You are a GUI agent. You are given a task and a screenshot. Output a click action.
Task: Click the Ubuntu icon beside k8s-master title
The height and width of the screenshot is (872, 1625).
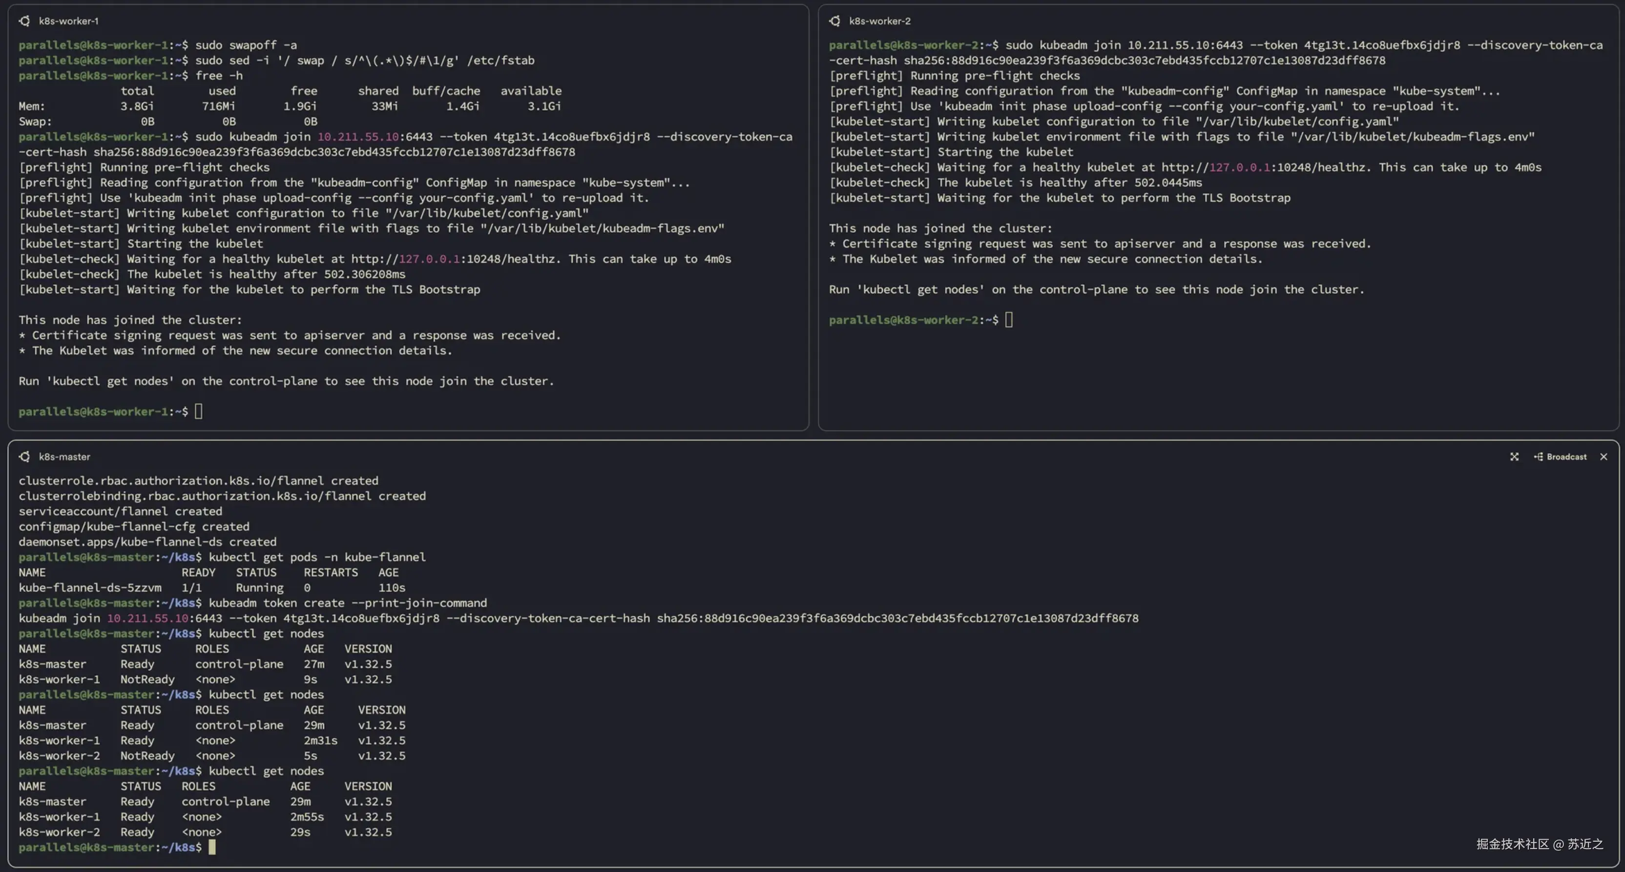coord(24,456)
